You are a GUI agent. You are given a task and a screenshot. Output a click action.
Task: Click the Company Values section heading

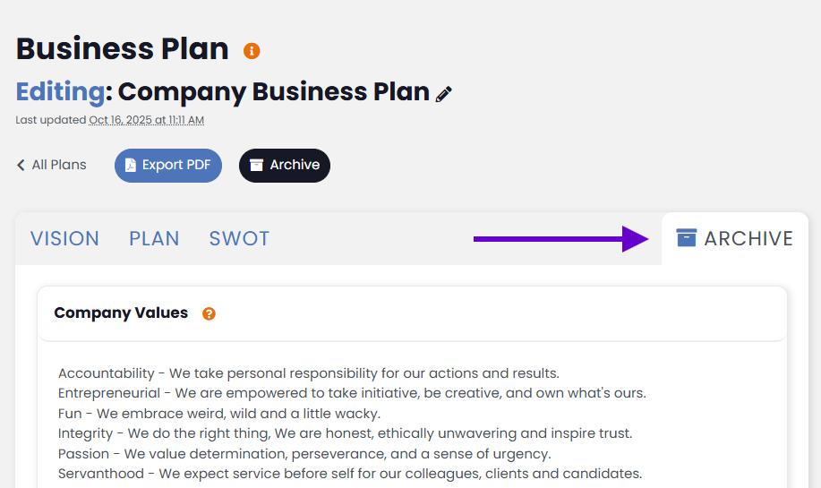121,312
